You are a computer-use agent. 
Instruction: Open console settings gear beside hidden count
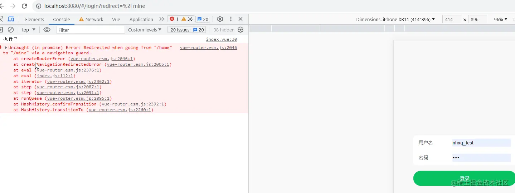(x=241, y=30)
